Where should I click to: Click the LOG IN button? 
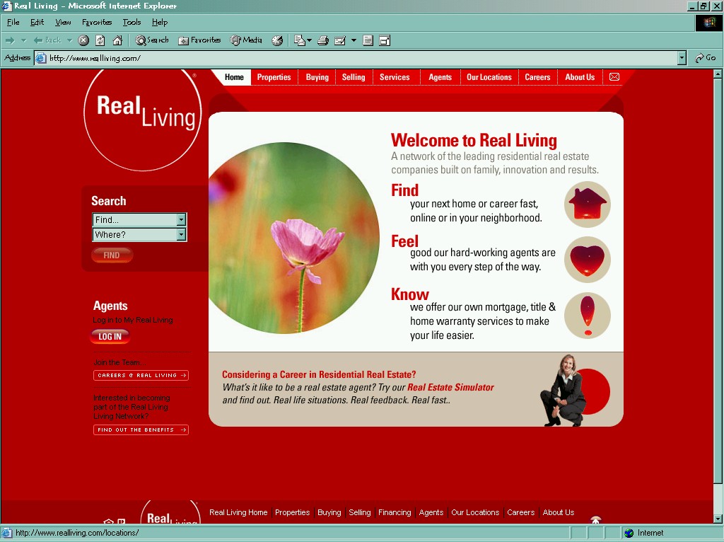[x=110, y=336]
